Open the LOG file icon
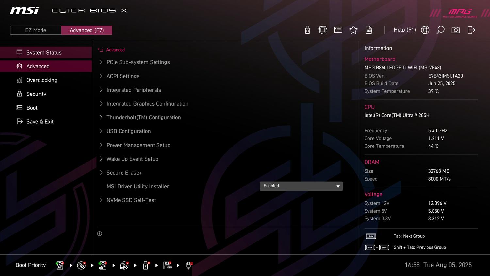Viewport: 490px width, 276px height. coord(369,30)
